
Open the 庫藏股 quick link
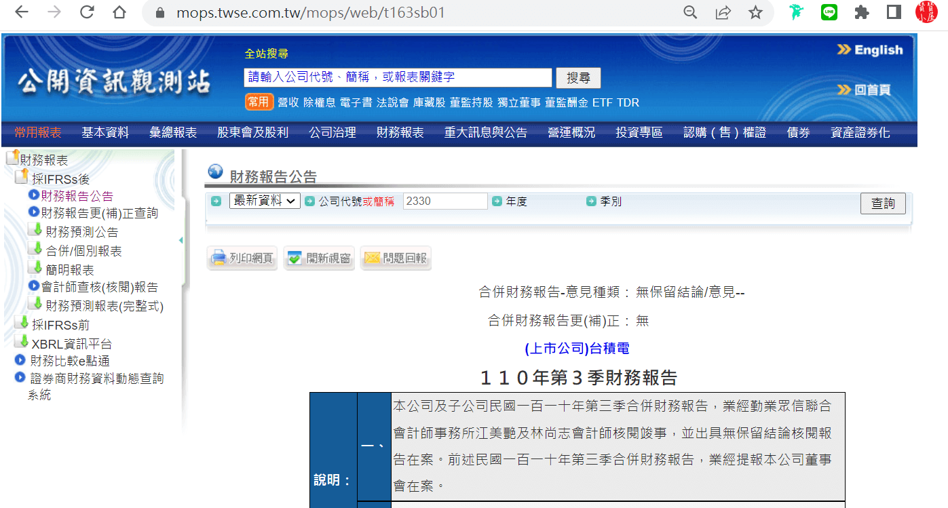(430, 103)
